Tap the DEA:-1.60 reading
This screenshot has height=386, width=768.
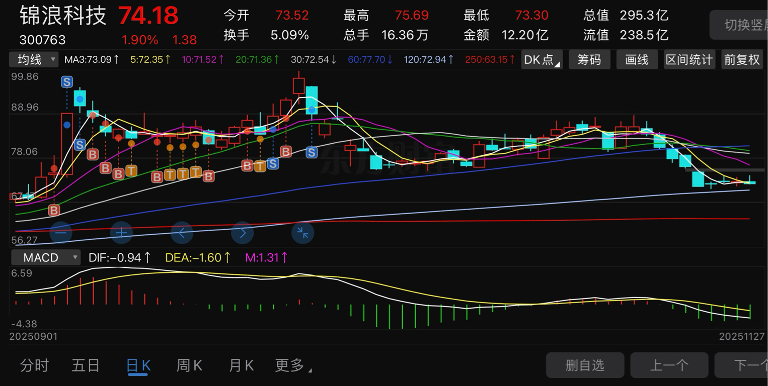point(198,258)
